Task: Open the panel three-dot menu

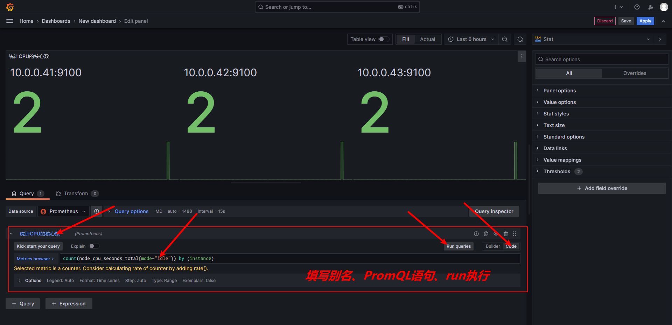Action: coord(522,56)
